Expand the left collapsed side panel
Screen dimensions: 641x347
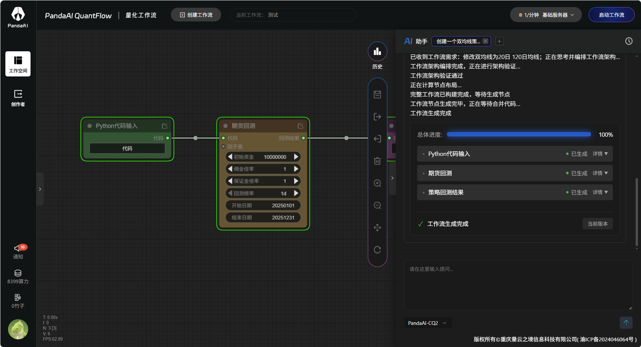40,189
